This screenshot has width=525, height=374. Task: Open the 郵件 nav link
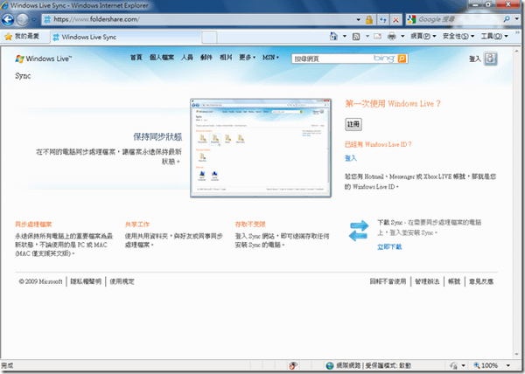point(206,58)
